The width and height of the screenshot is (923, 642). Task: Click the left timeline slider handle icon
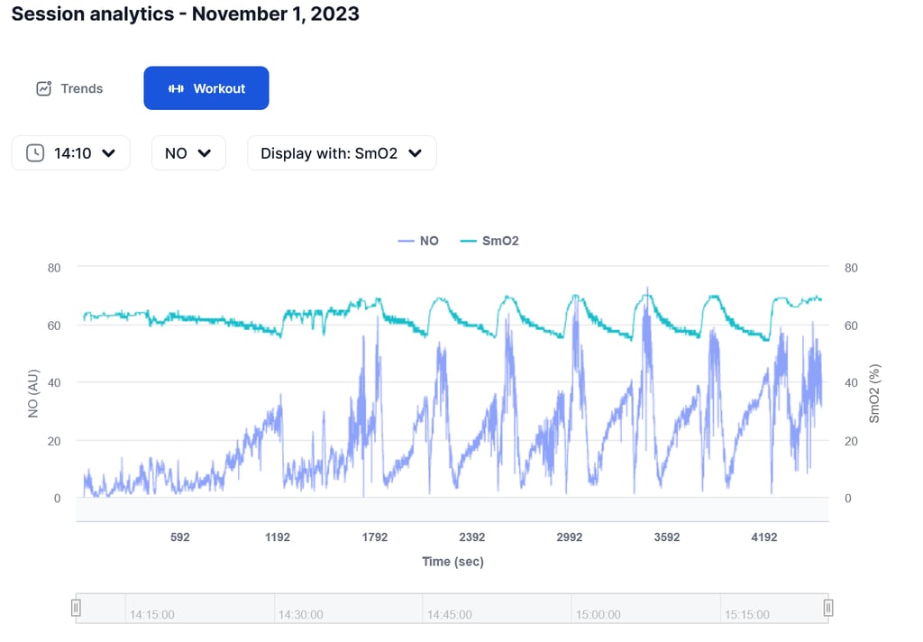(x=77, y=607)
